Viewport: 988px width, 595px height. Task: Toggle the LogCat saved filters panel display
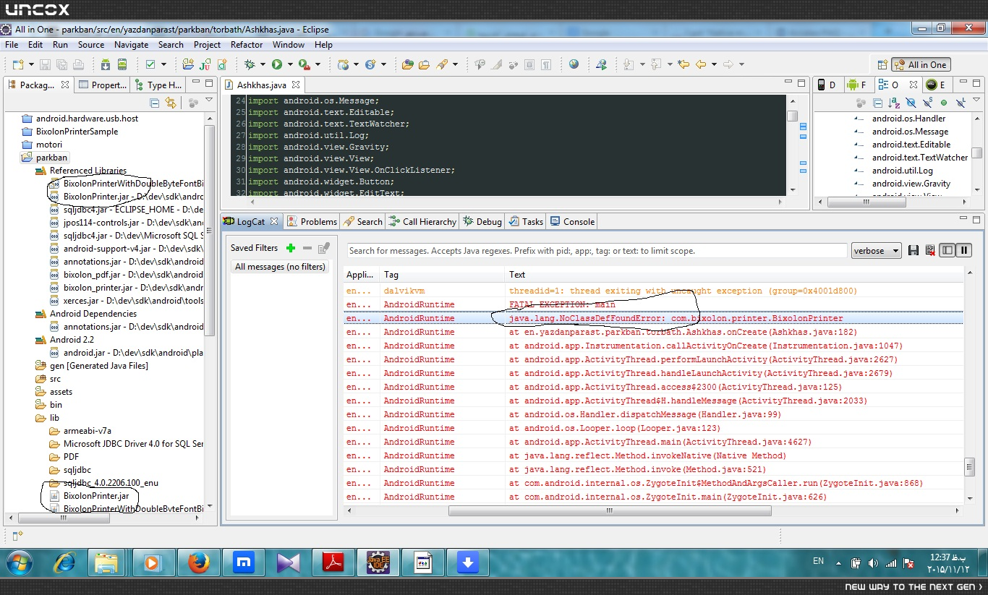(x=947, y=251)
